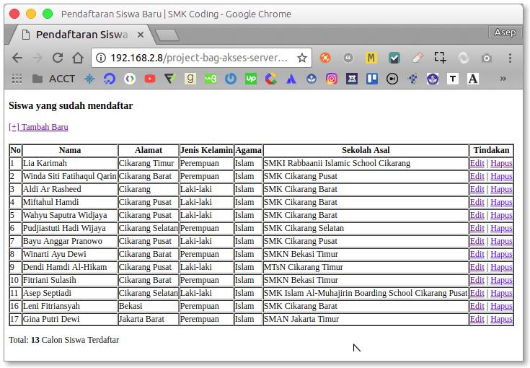Click the [+] Tambah Baru link
Screen dimensions: 530x368
pos(38,127)
